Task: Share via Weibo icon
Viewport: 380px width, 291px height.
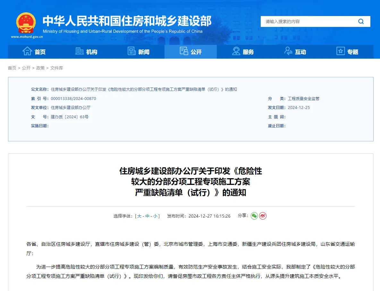Action: [263, 216]
